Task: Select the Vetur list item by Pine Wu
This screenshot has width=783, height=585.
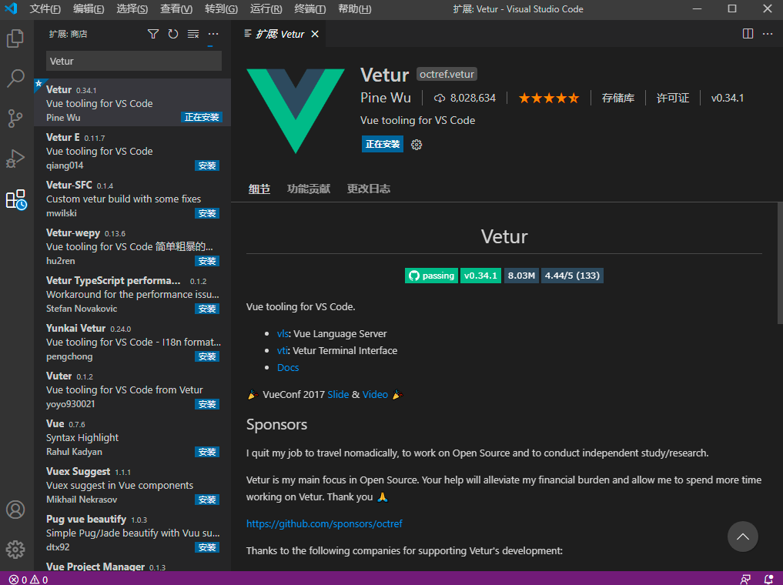Action: coord(132,103)
